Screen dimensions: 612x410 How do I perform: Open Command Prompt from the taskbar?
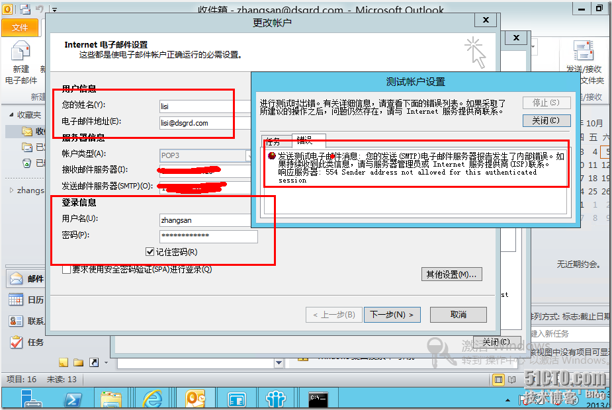click(x=318, y=399)
